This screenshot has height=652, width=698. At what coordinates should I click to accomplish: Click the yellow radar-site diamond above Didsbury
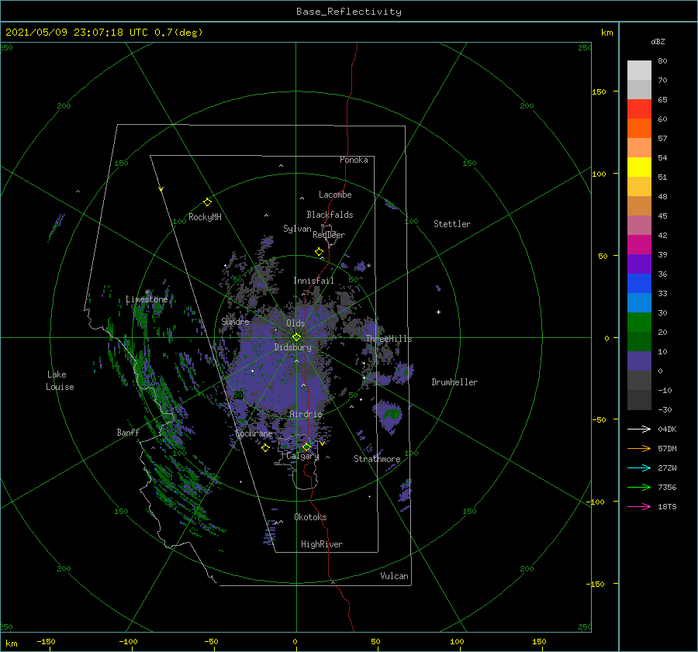(x=296, y=337)
